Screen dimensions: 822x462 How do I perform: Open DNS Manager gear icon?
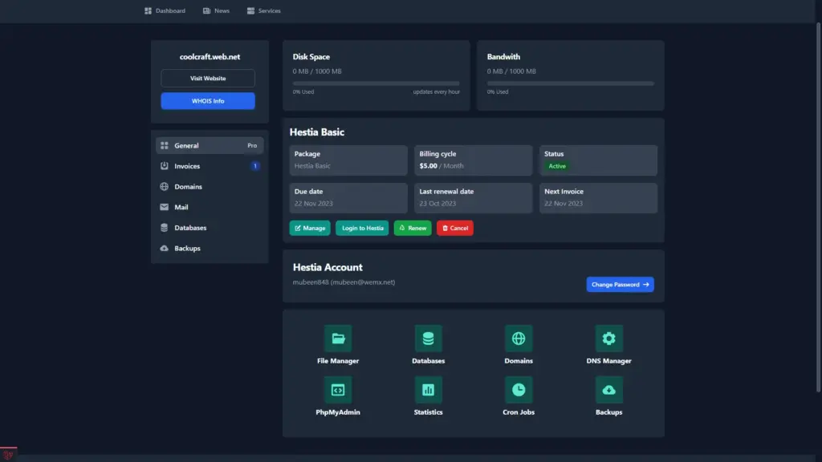pyautogui.click(x=608, y=338)
